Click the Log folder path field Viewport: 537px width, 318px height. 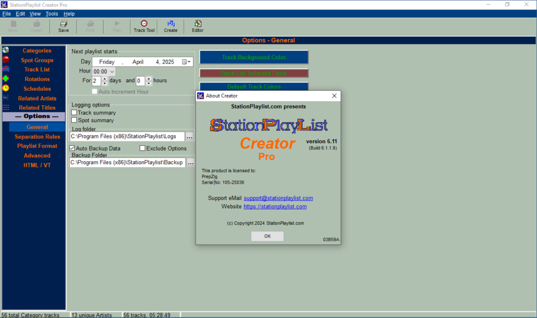click(127, 136)
